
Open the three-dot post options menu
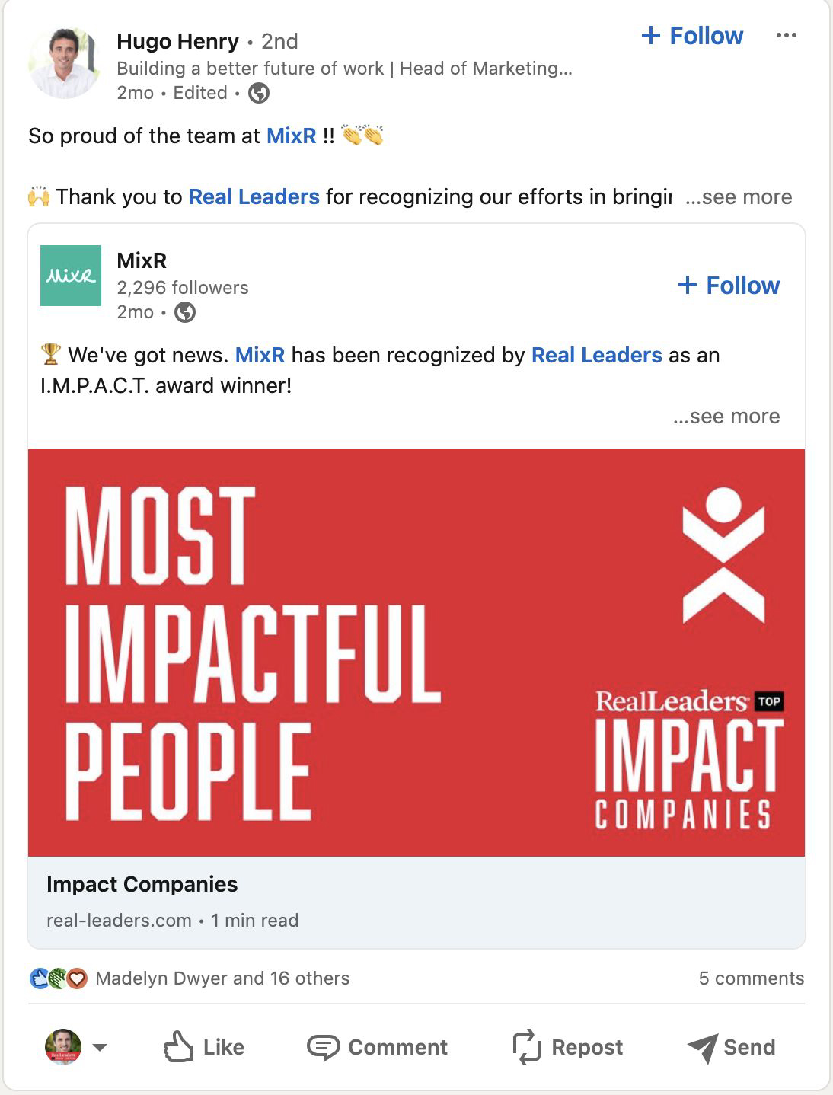coord(786,35)
